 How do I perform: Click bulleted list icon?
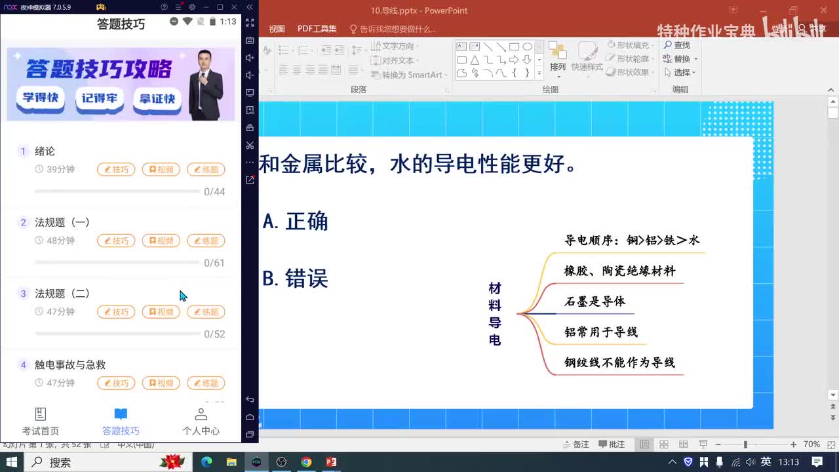click(x=284, y=50)
